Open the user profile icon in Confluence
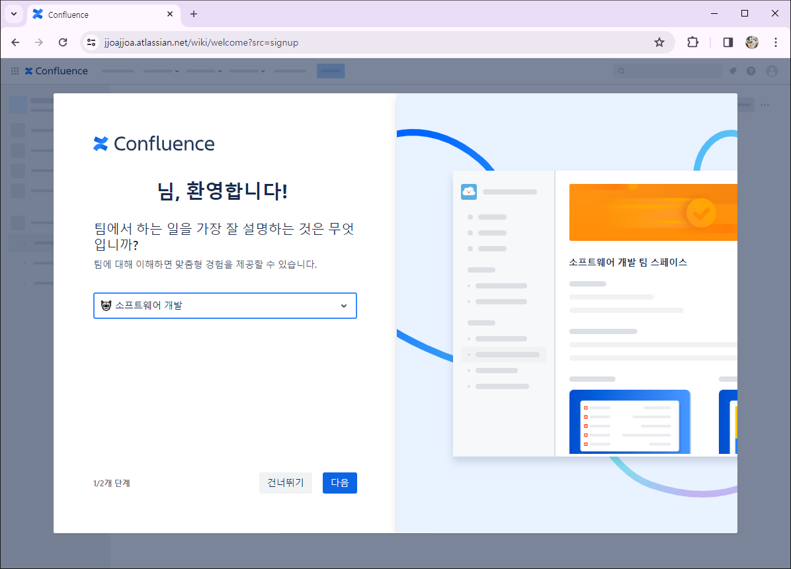This screenshot has height=569, width=791. click(x=772, y=71)
